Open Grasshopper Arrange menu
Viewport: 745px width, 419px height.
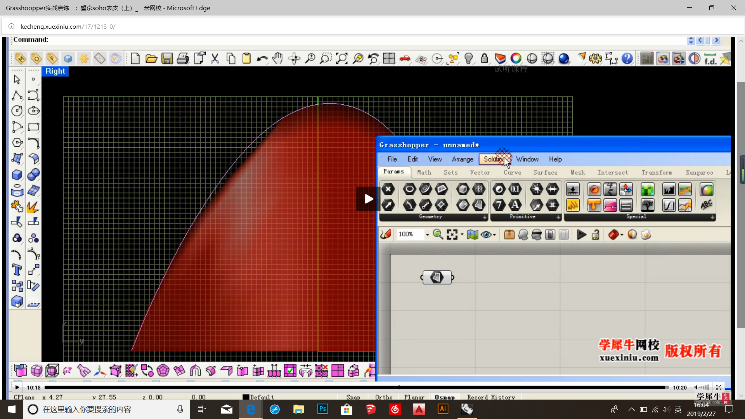coord(463,159)
